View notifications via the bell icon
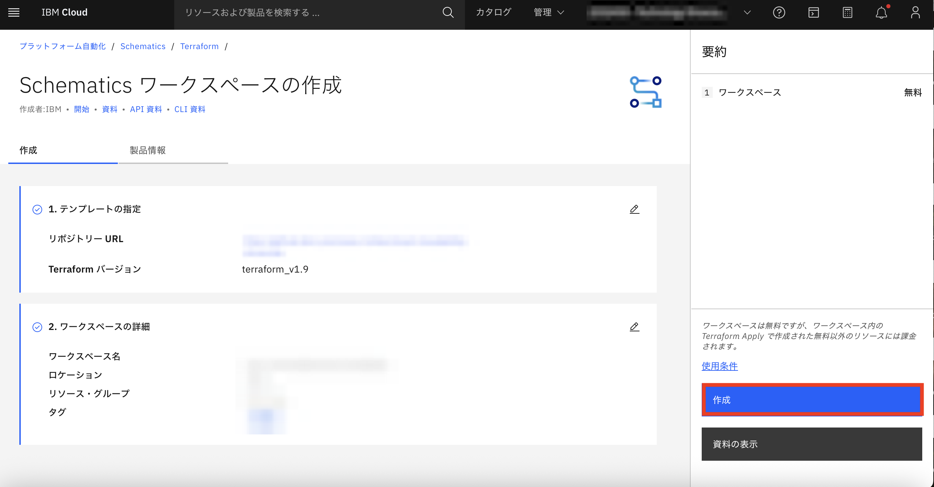Viewport: 934px width, 487px height. pos(881,12)
